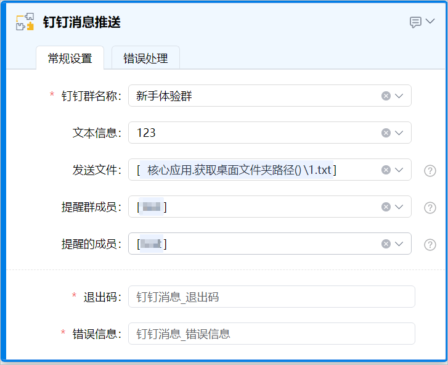Expand the 文本信息 dropdown arrow

399,133
